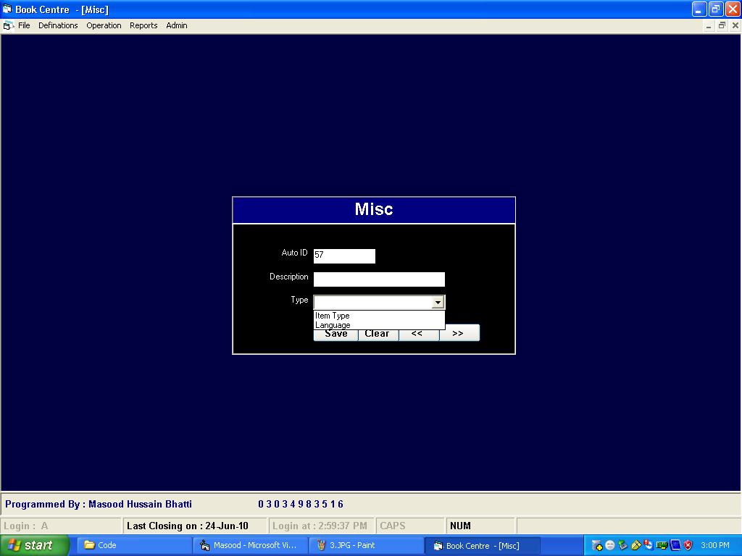Click the 'Last Closing on : 24-Jun-10' status panel
Viewport: 742px width, 556px height.
coord(194,526)
